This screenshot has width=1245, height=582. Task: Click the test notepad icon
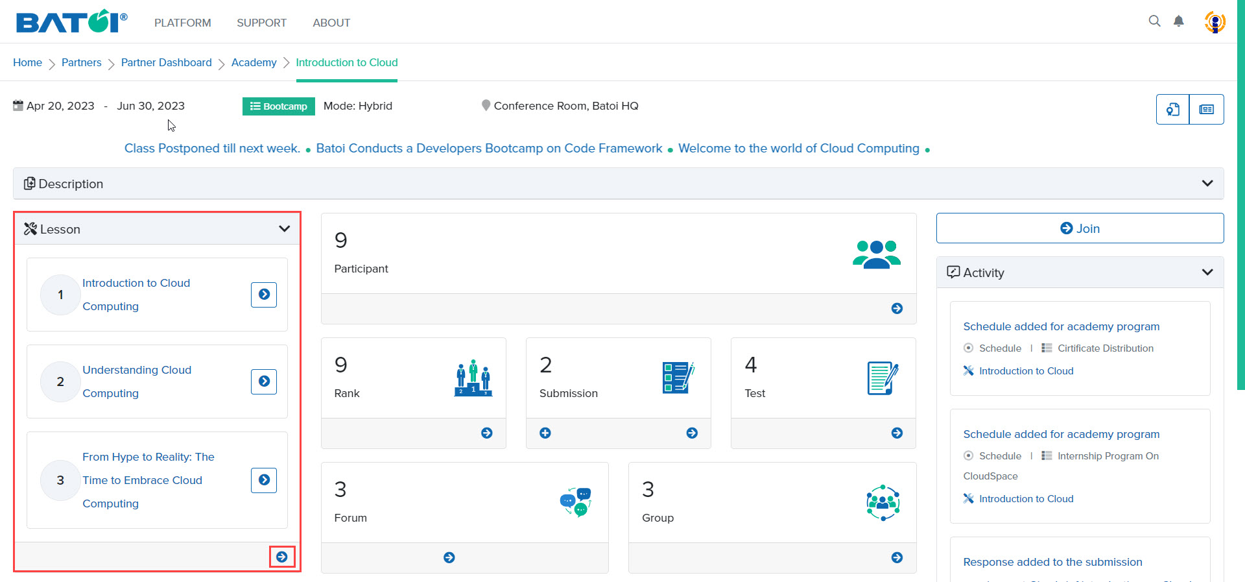[883, 378]
